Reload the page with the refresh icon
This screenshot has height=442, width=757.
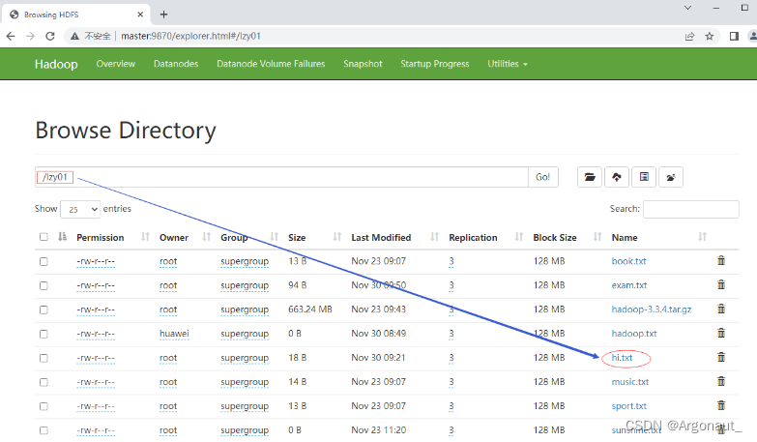pyautogui.click(x=50, y=36)
